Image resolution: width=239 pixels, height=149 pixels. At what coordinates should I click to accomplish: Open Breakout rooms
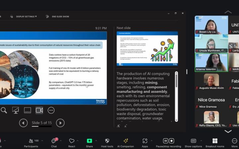215,143
